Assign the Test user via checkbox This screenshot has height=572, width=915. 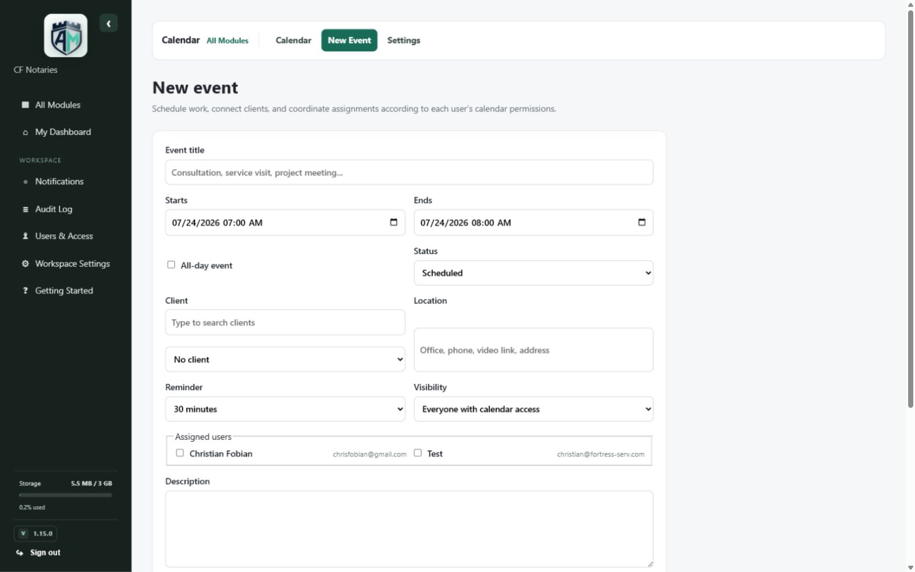pyautogui.click(x=417, y=453)
